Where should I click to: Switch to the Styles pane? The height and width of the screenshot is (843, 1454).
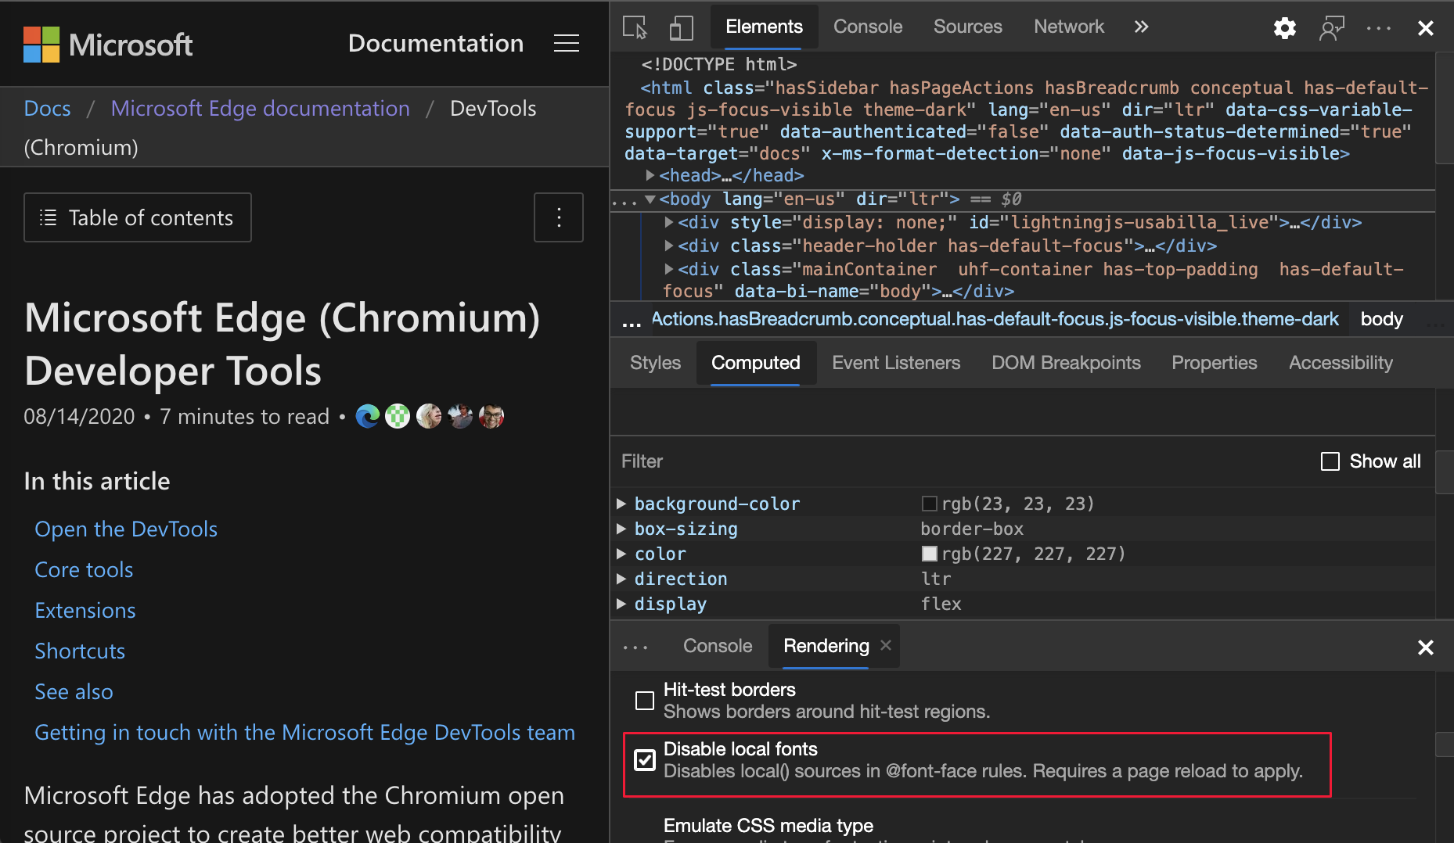tap(656, 363)
